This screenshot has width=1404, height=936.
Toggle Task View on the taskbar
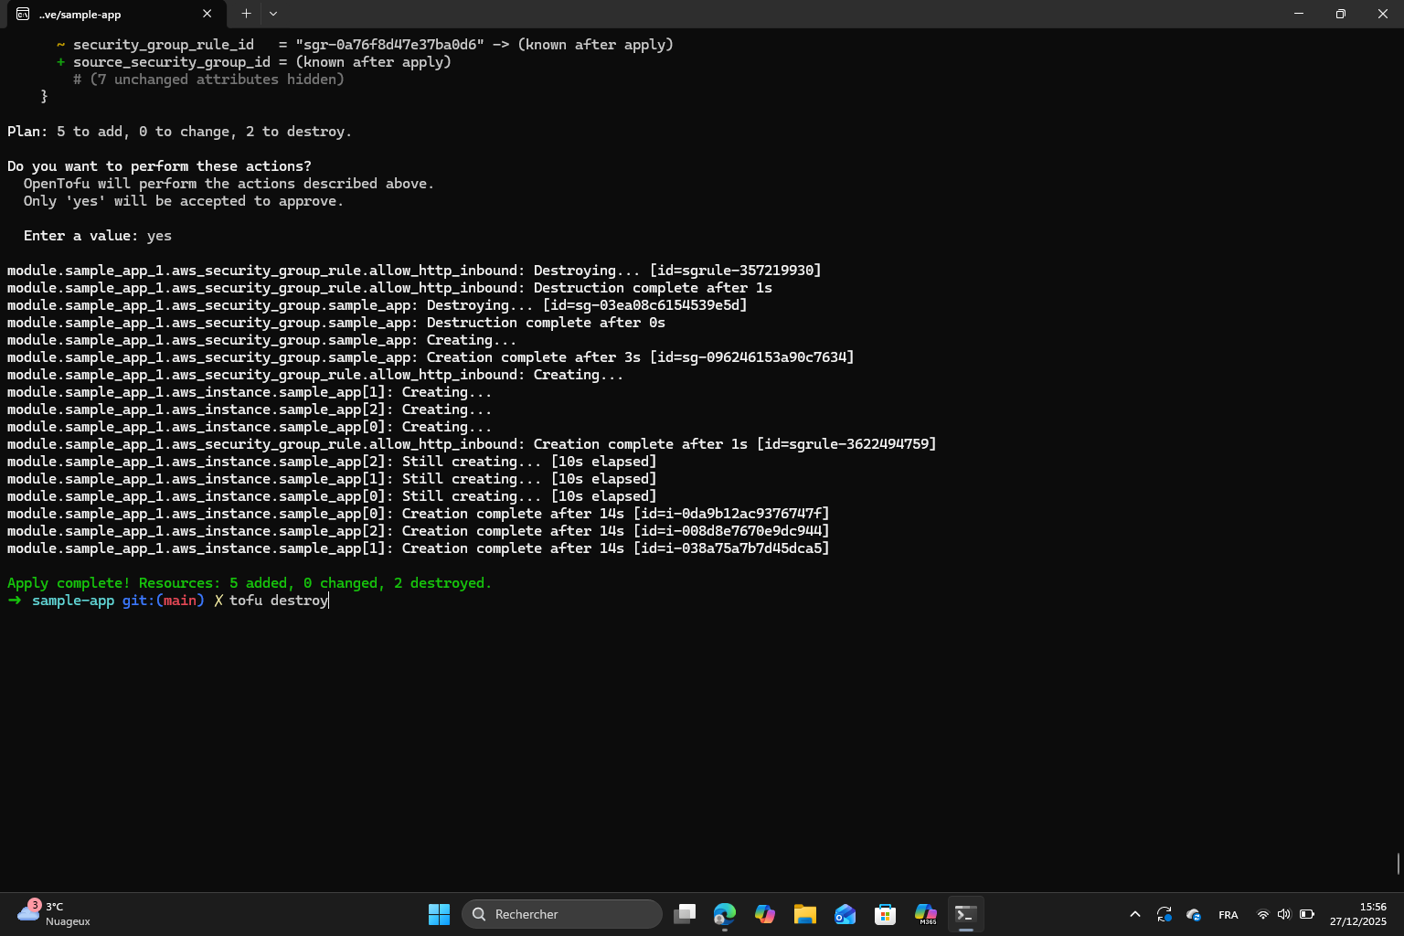(x=684, y=913)
